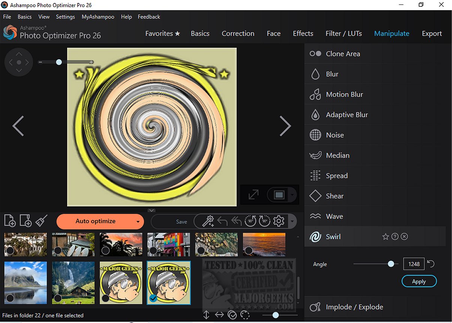The width and height of the screenshot is (452, 323).
Task: Click the Angle slider handle
Action: [x=391, y=264]
